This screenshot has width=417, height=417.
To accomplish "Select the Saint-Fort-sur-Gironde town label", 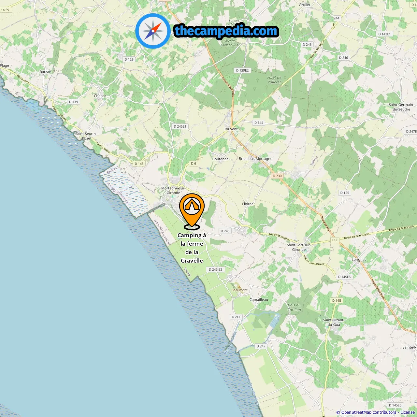I will (299, 247).
